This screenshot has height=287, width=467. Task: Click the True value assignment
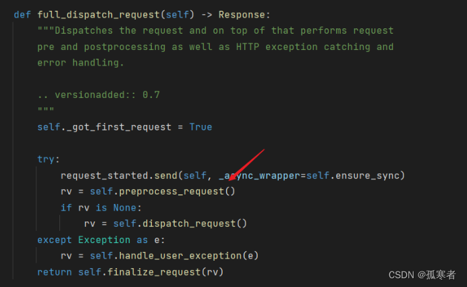[x=200, y=127]
